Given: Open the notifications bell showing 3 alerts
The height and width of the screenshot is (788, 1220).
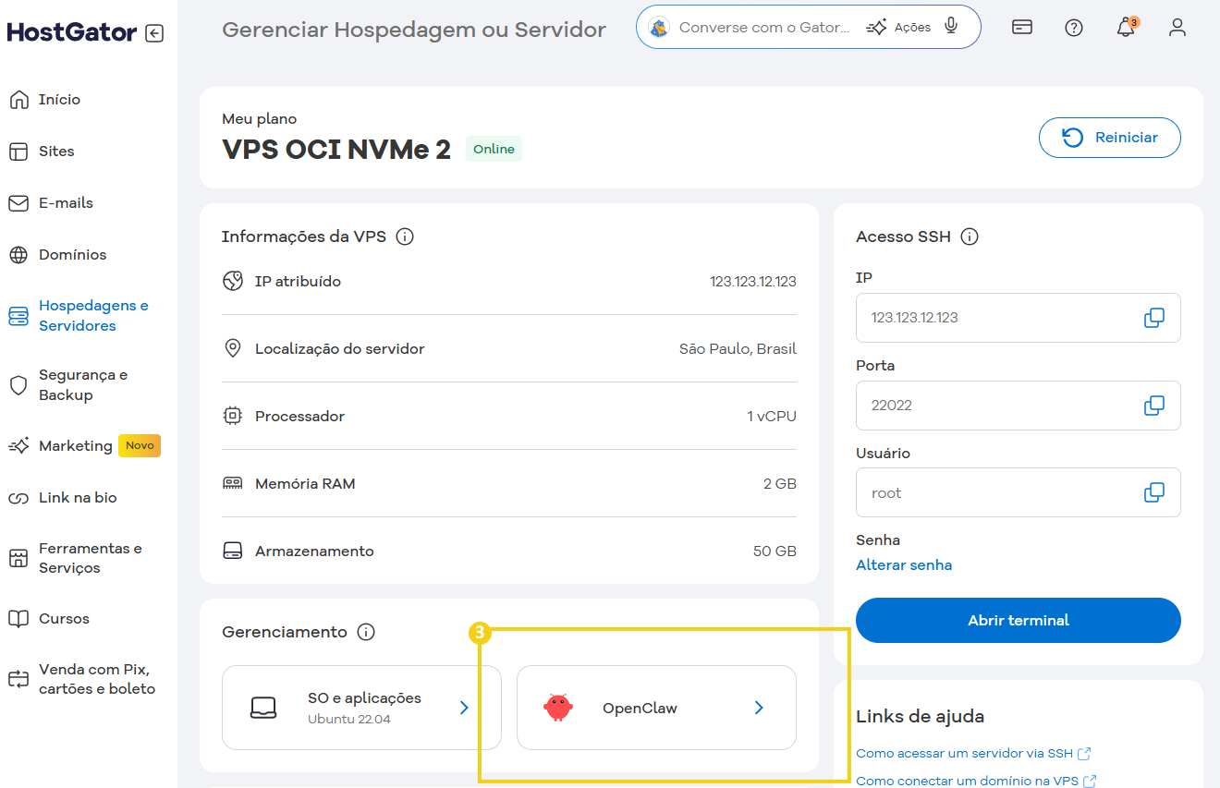Looking at the screenshot, I should [1125, 27].
